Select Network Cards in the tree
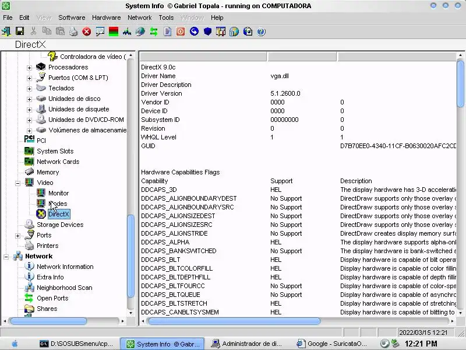This screenshot has width=466, height=350. tap(58, 162)
